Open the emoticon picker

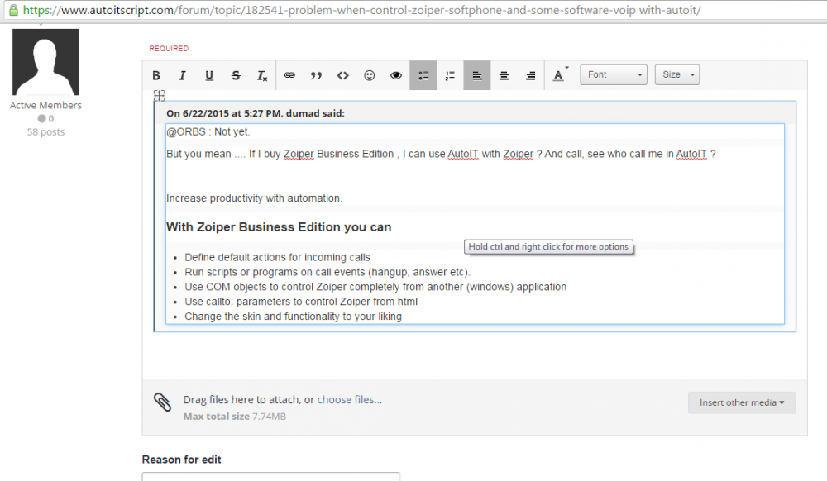pos(369,75)
